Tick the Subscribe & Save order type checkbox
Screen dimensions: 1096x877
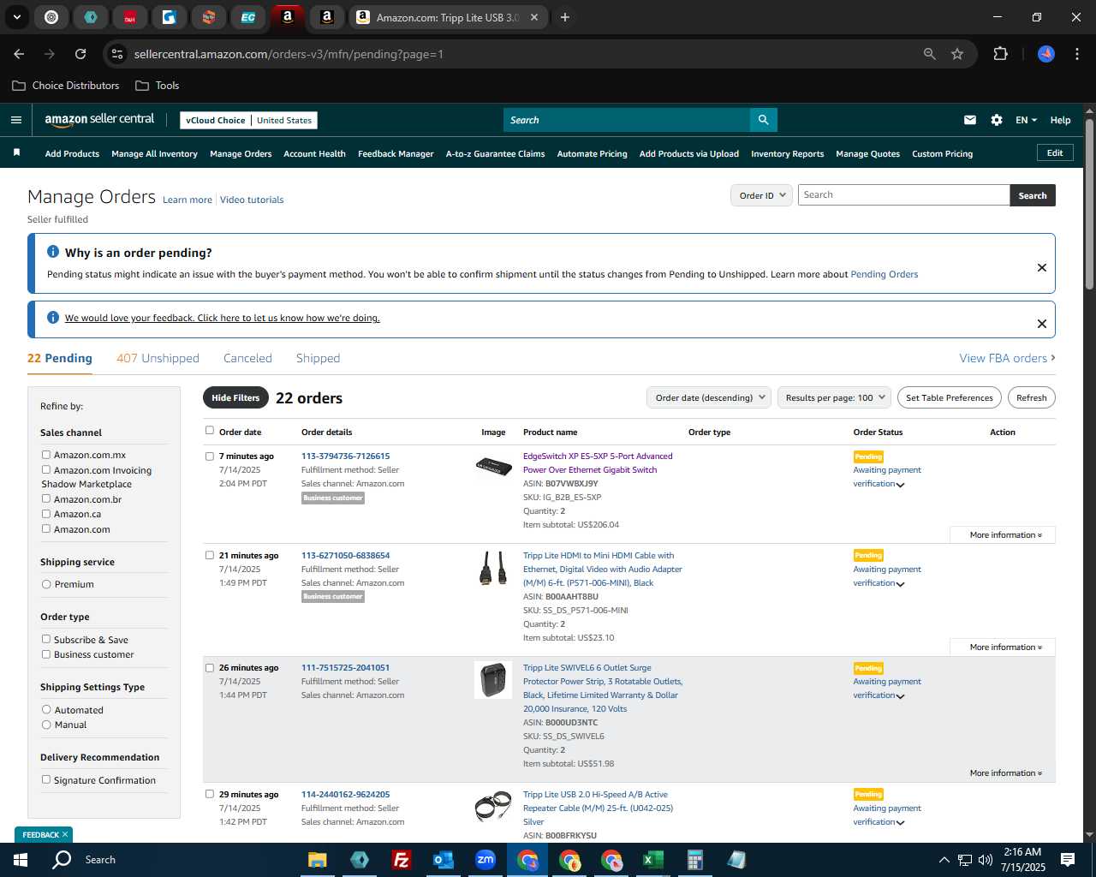(46, 639)
